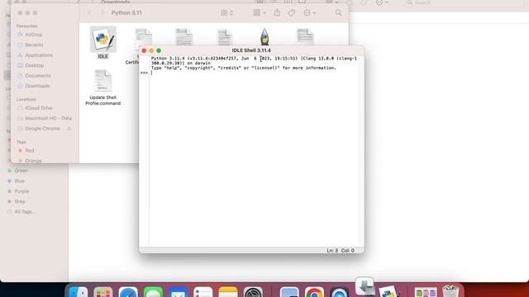This screenshot has width=529, height=297.
Task: Click the Share icon in Finder toolbar
Action: point(277,13)
